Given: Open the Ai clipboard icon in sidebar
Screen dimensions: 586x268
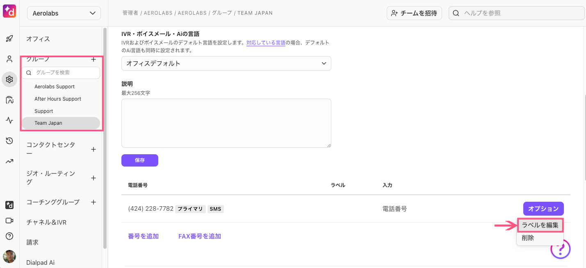Looking at the screenshot, I should point(9,100).
